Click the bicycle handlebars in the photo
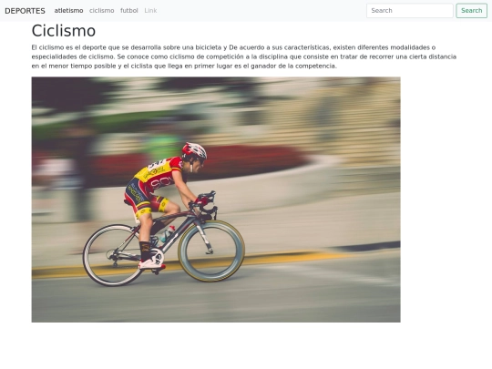 206,203
